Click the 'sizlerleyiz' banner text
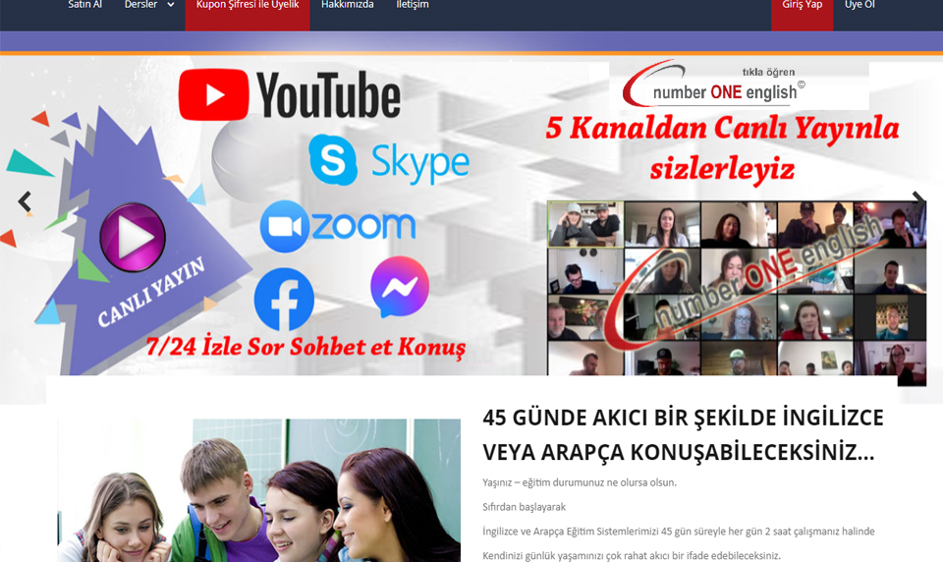The image size is (943, 562). [722, 168]
